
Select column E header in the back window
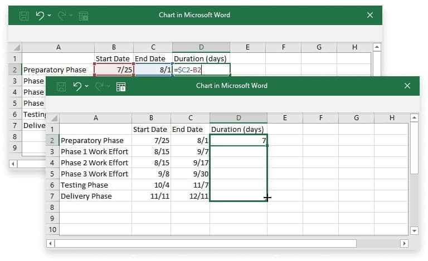pyautogui.click(x=247, y=47)
